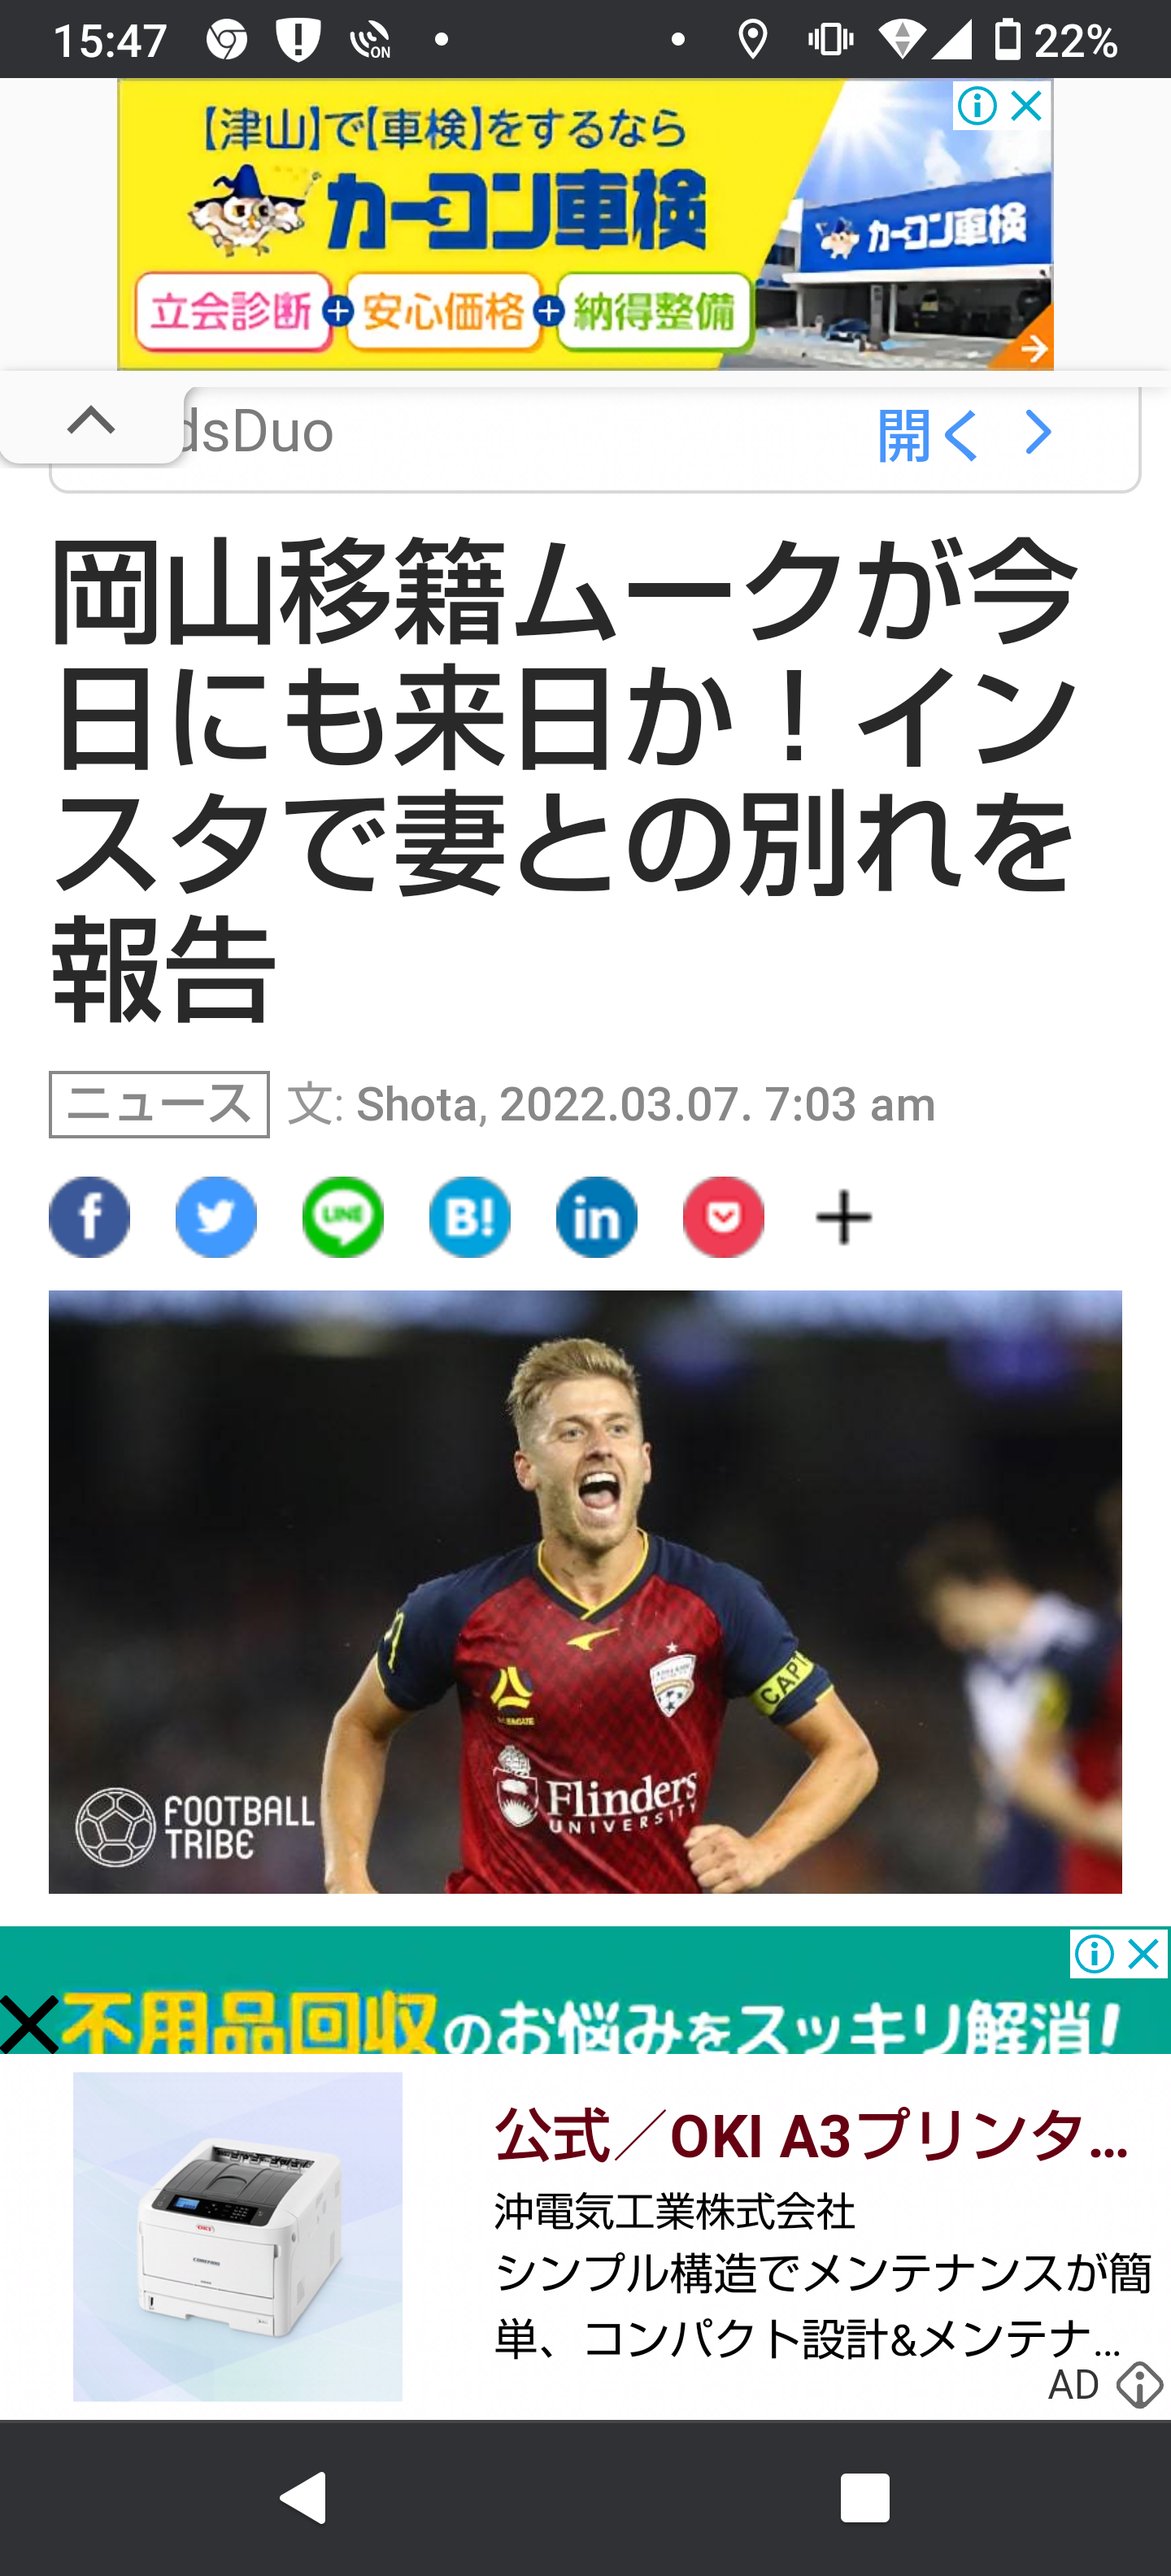Image resolution: width=1171 pixels, height=2576 pixels.
Task: Tap the OKI printer thumbnail image
Action: click(x=238, y=2237)
